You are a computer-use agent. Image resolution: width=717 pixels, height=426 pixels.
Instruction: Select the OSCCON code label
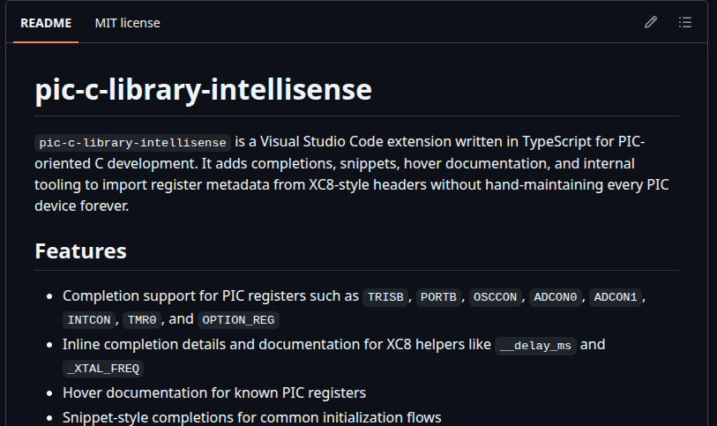coord(495,297)
